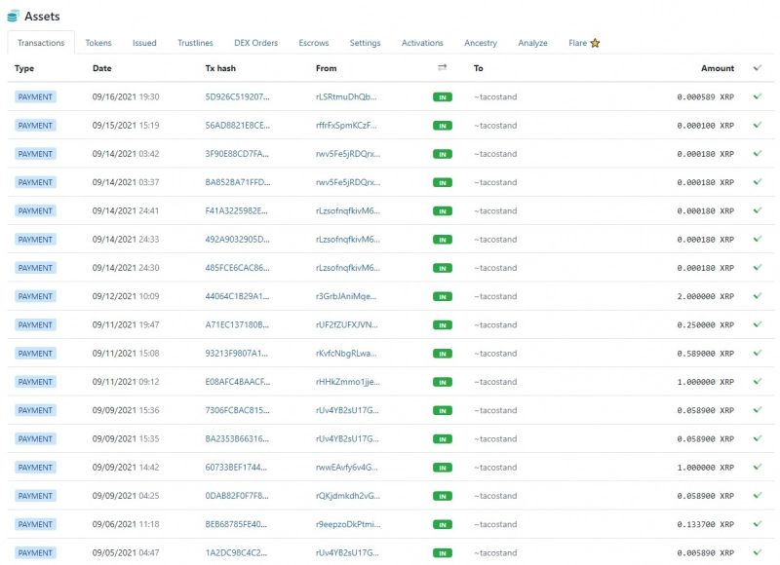Open sender address rQKjdmkdh2vG...
780x565 pixels.
coord(348,496)
